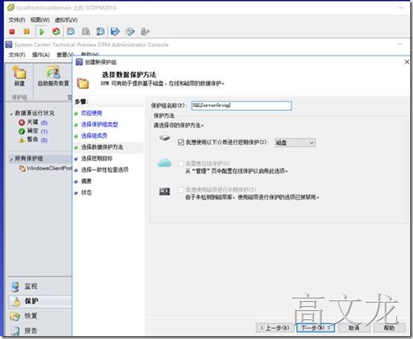Click the snapshot manager icon
413x339 pixels.
click(x=101, y=32)
